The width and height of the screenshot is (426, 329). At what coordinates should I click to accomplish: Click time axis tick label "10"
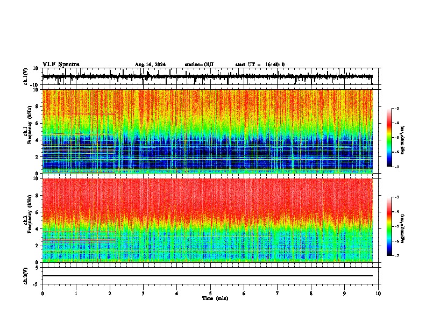[378, 294]
